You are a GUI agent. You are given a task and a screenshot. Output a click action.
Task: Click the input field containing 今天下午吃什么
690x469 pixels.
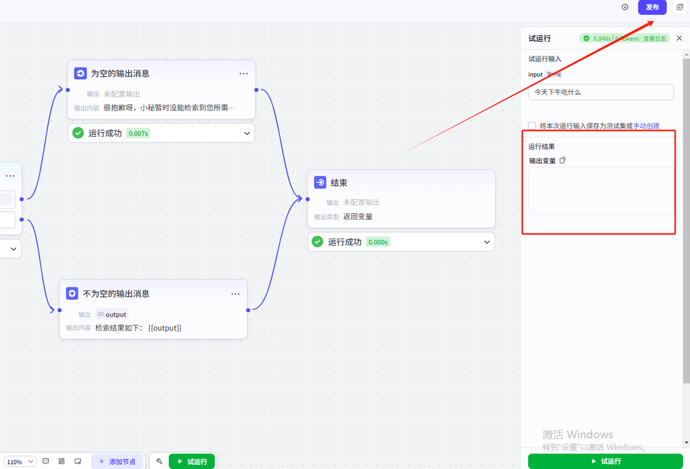(601, 92)
